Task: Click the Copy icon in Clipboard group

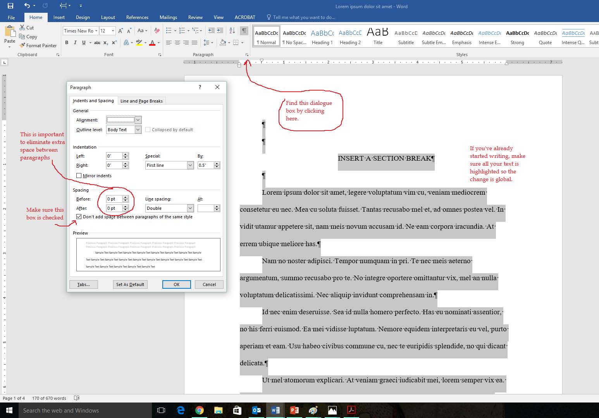Action: pos(22,36)
